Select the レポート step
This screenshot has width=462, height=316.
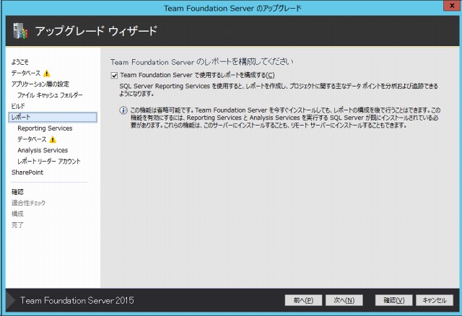coord(53,117)
